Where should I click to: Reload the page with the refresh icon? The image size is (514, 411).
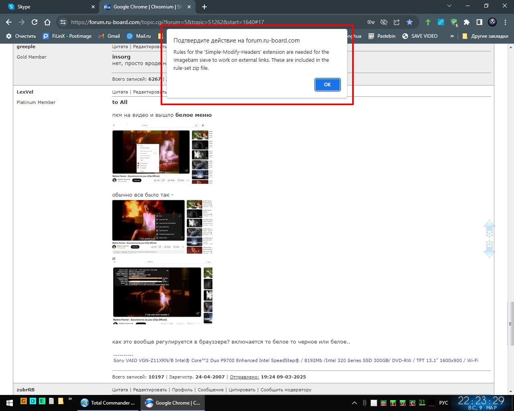pos(35,22)
